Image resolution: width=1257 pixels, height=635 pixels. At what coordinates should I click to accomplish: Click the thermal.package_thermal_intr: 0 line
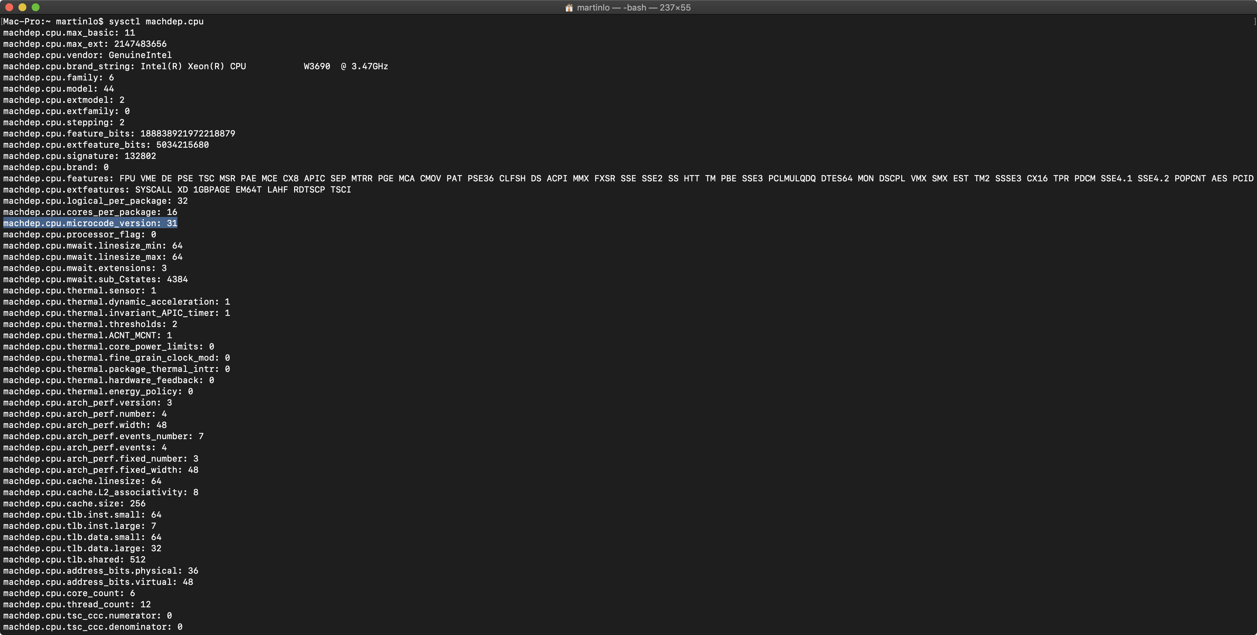click(x=117, y=369)
